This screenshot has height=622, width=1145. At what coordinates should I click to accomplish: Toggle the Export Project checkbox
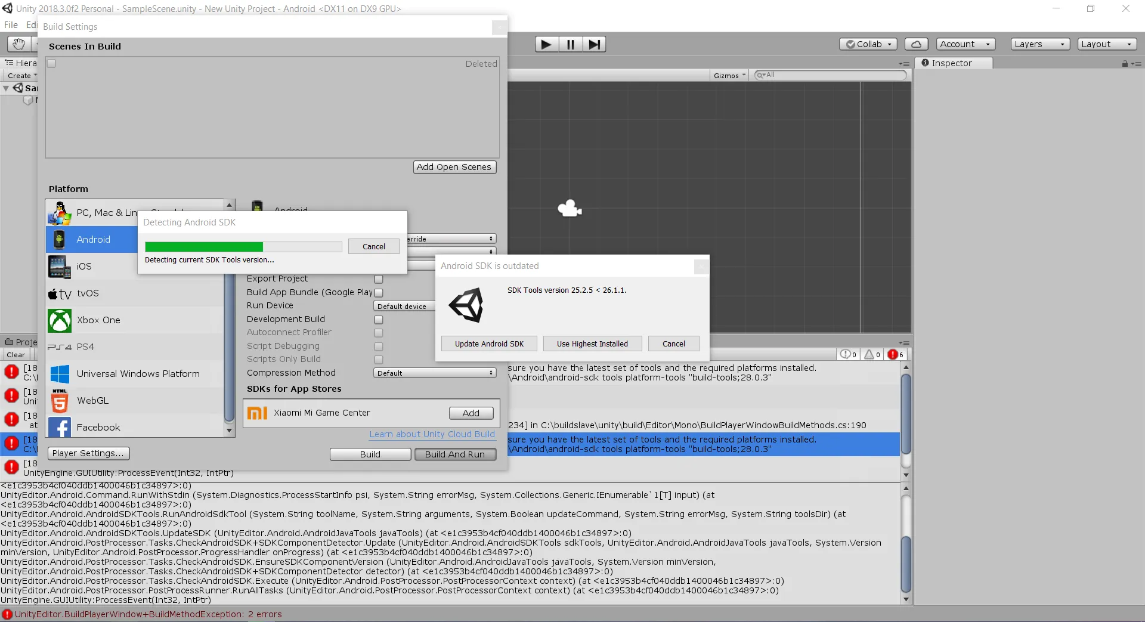click(x=379, y=279)
